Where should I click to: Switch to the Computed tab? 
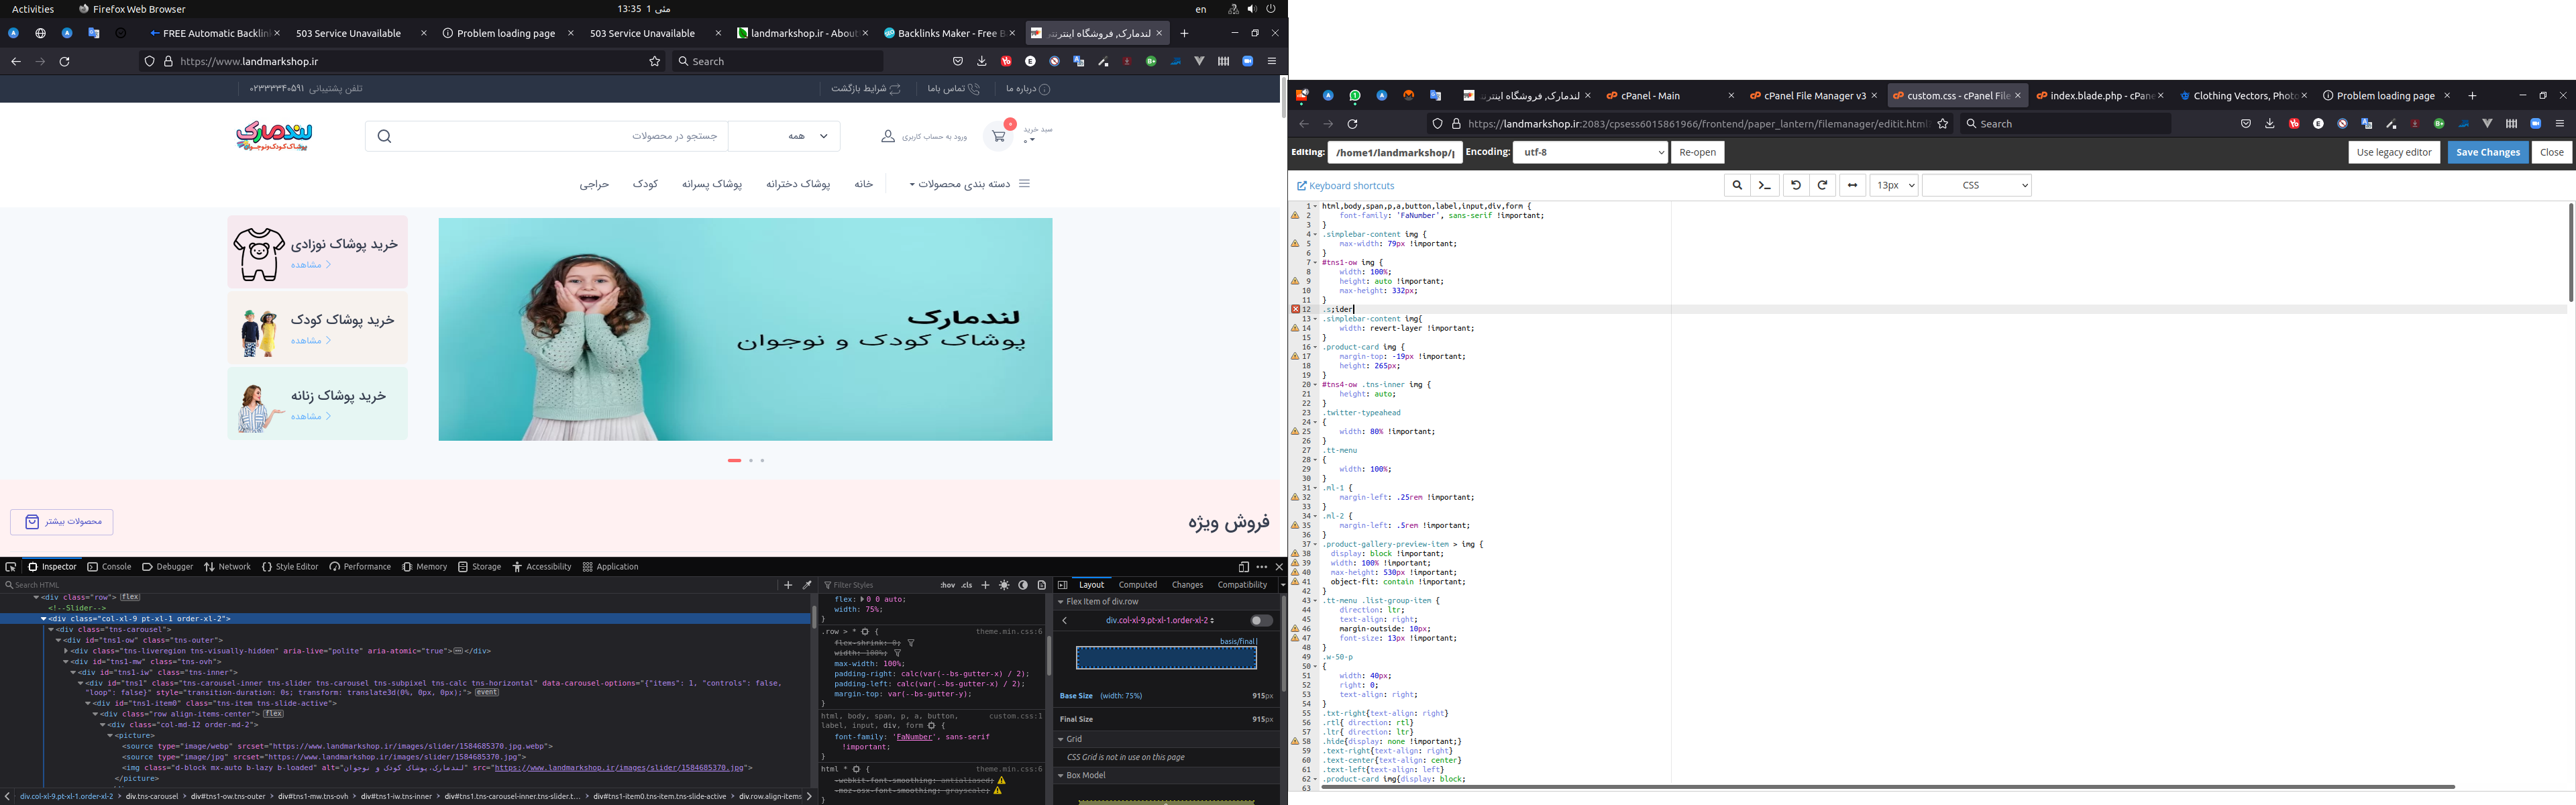click(1138, 585)
